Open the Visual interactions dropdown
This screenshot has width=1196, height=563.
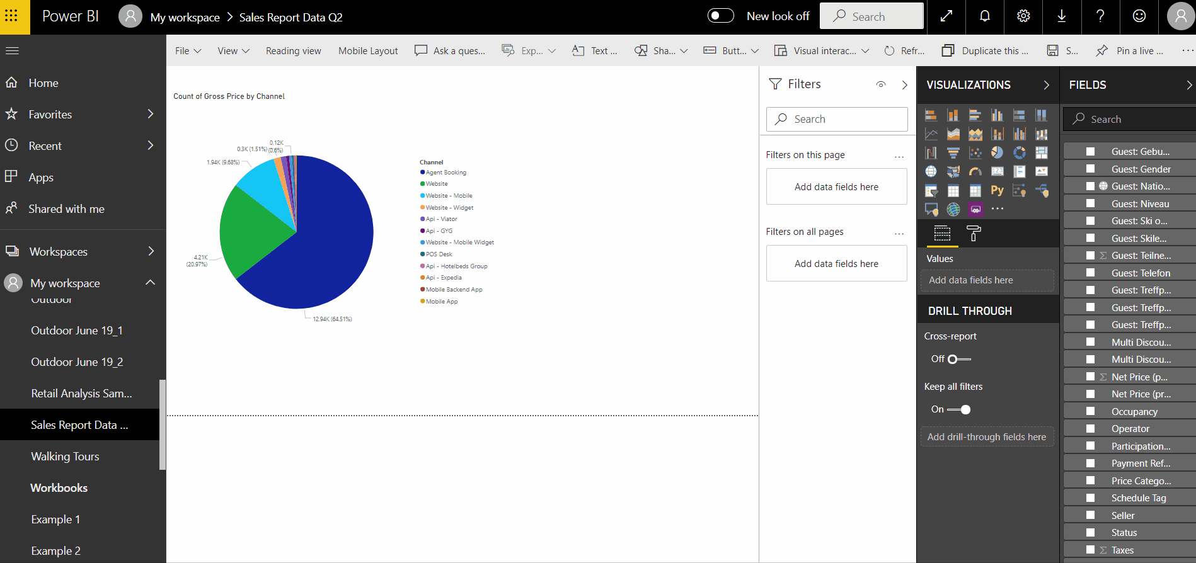click(x=822, y=50)
